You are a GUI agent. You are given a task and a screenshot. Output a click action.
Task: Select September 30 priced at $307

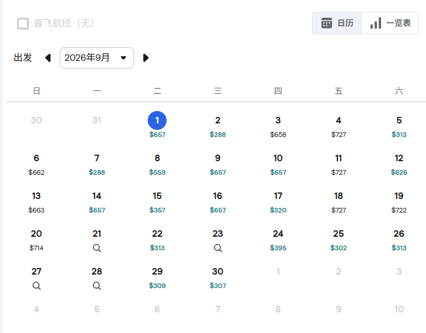(x=217, y=277)
